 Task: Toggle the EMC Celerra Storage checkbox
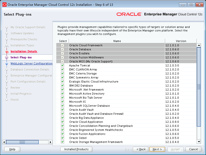(63, 73)
